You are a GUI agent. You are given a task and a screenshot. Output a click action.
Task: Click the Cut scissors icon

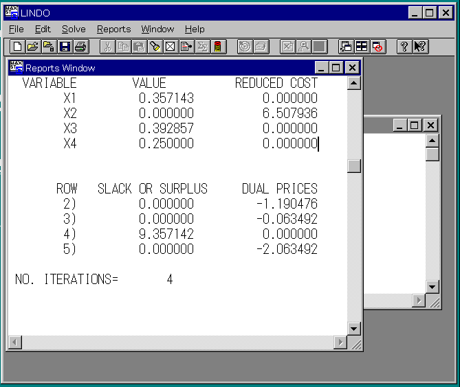pos(108,47)
